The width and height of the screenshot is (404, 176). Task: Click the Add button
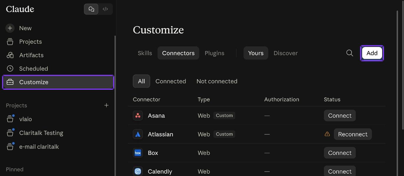372,53
